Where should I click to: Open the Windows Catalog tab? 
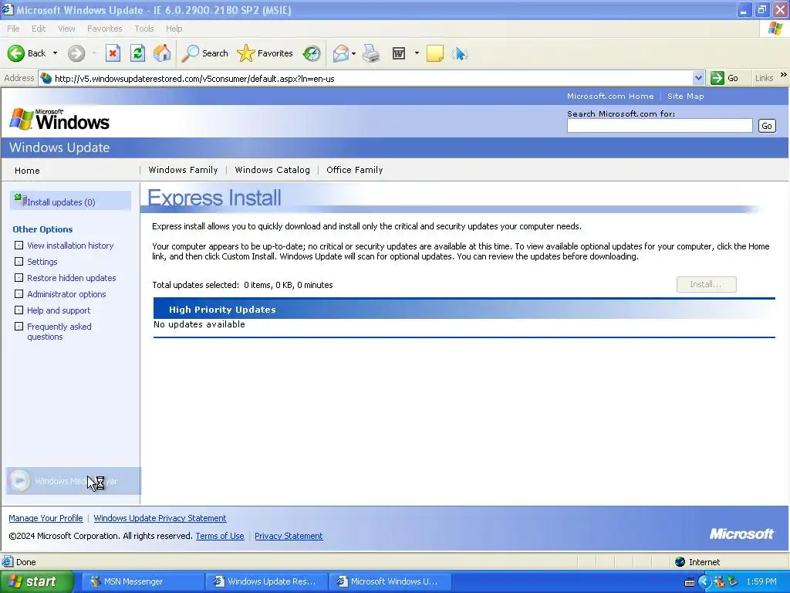(272, 170)
